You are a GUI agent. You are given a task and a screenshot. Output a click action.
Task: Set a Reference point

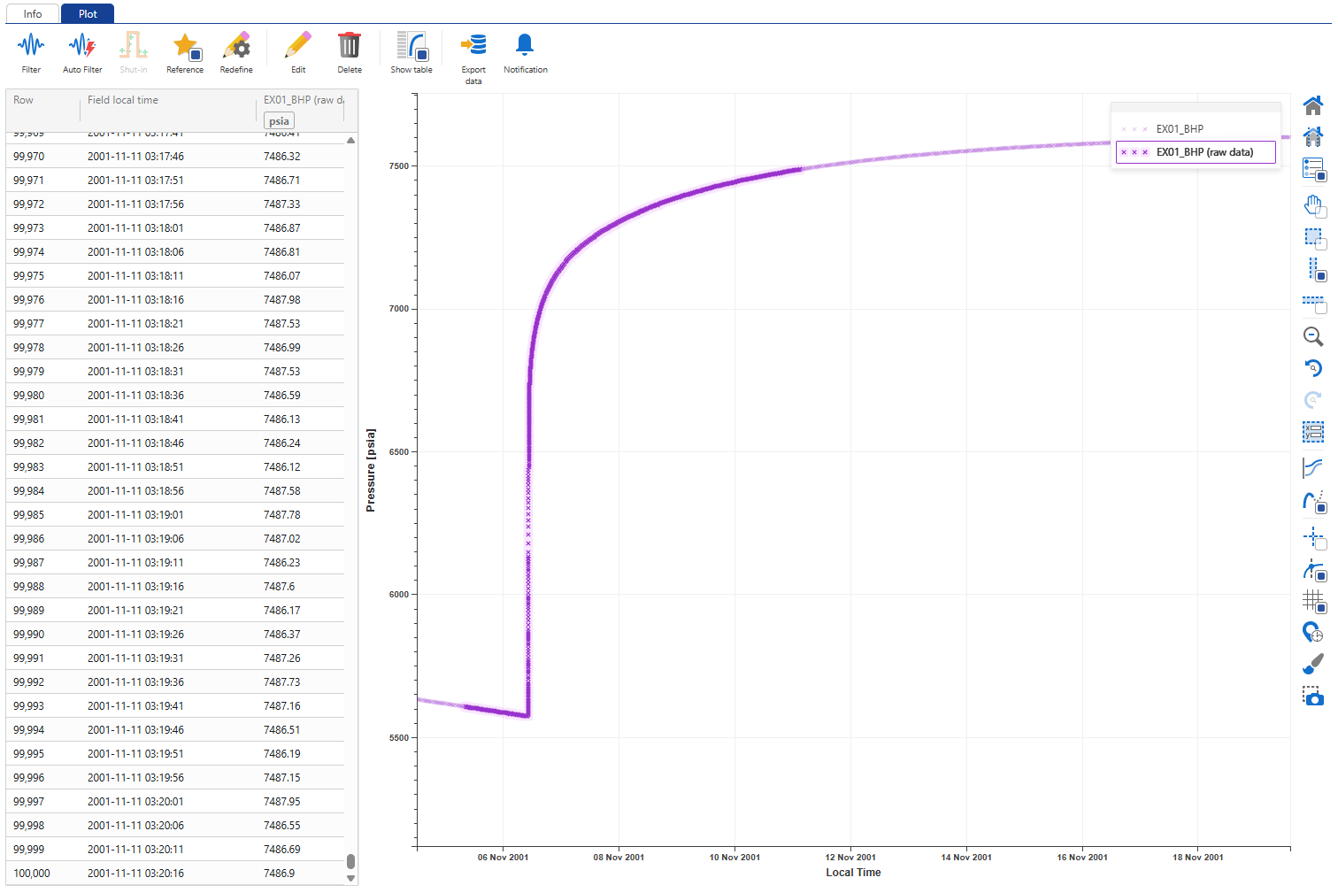point(185,50)
